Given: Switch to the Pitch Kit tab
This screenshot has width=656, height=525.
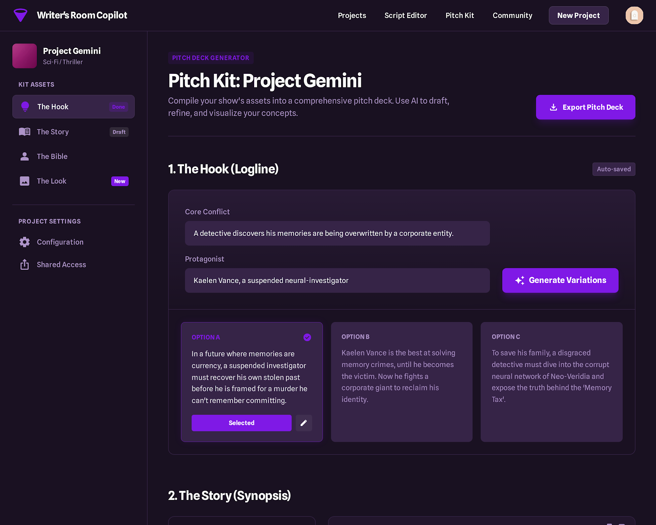Looking at the screenshot, I should [460, 15].
